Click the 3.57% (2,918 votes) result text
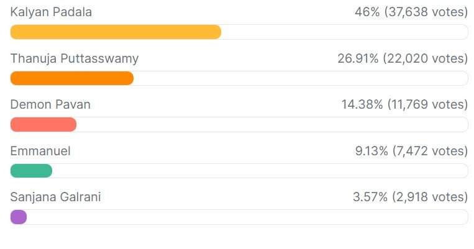474x249 pixels. tap(410, 197)
